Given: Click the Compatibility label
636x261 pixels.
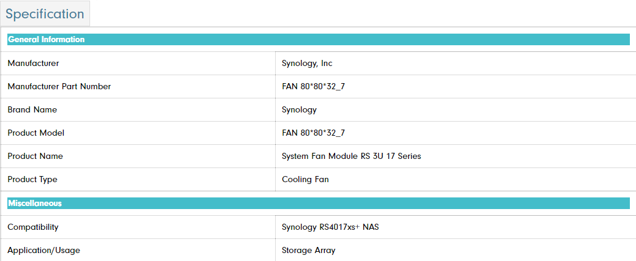Looking at the screenshot, I should (33, 227).
